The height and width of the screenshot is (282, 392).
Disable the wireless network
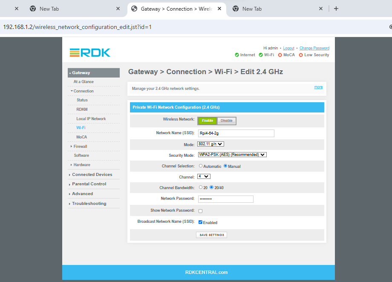227,121
